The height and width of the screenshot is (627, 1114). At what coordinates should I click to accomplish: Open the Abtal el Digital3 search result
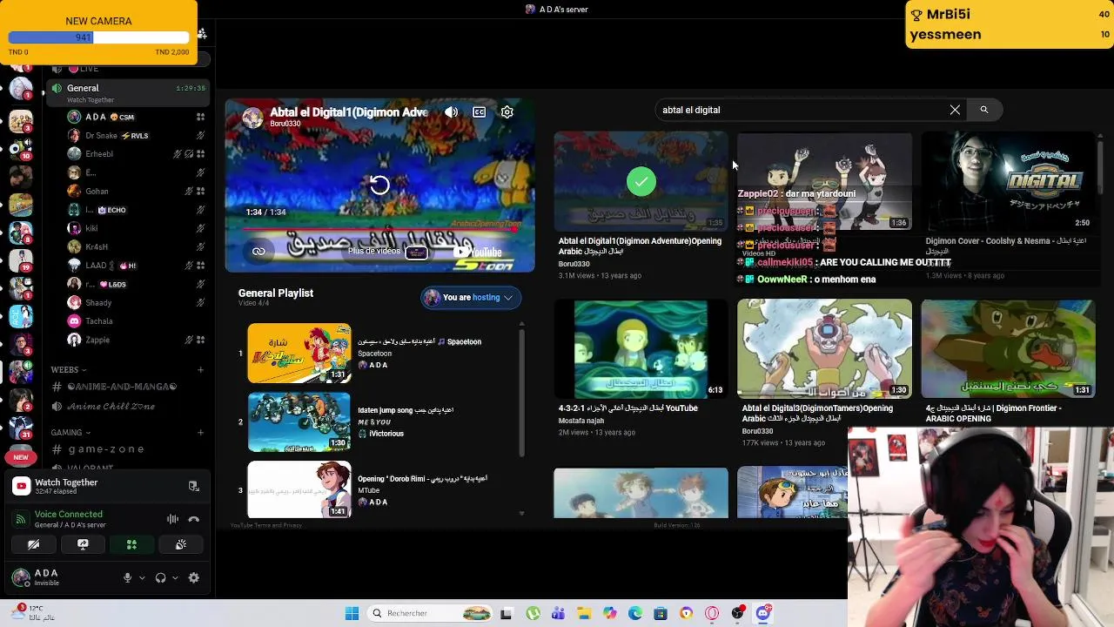click(x=824, y=348)
